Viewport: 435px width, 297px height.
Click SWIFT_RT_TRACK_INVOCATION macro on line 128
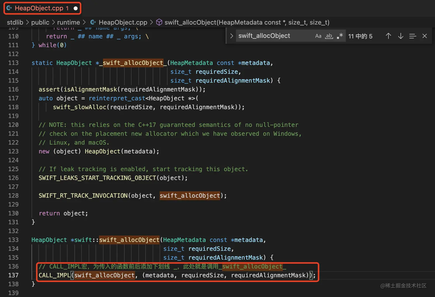pos(83,196)
